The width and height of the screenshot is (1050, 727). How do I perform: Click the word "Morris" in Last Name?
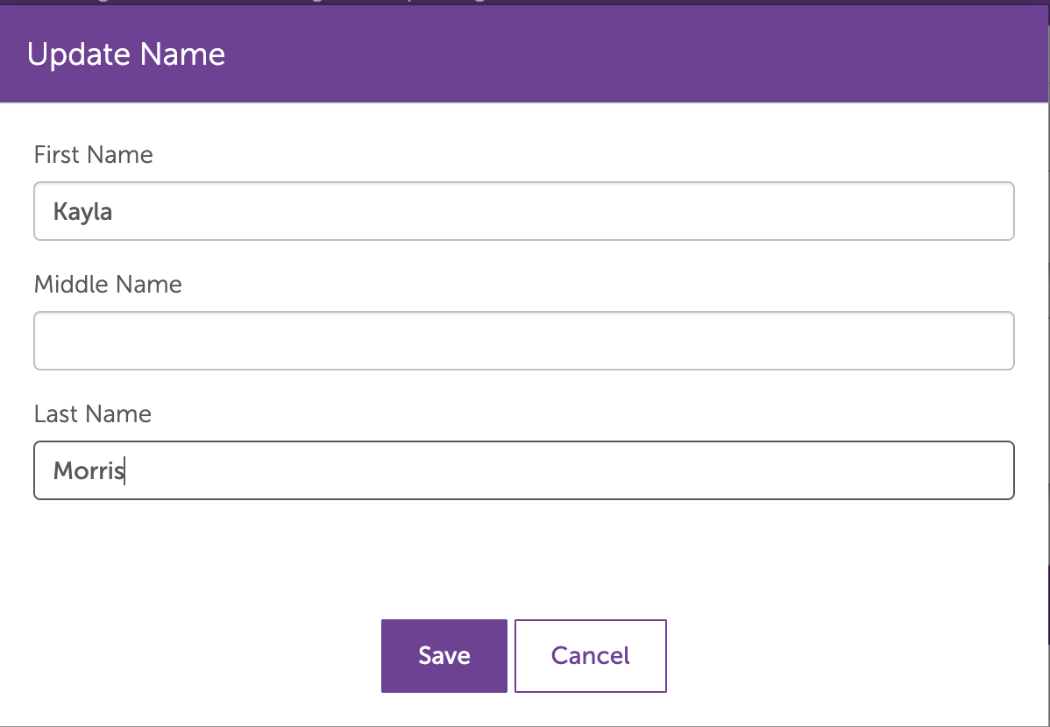point(89,471)
